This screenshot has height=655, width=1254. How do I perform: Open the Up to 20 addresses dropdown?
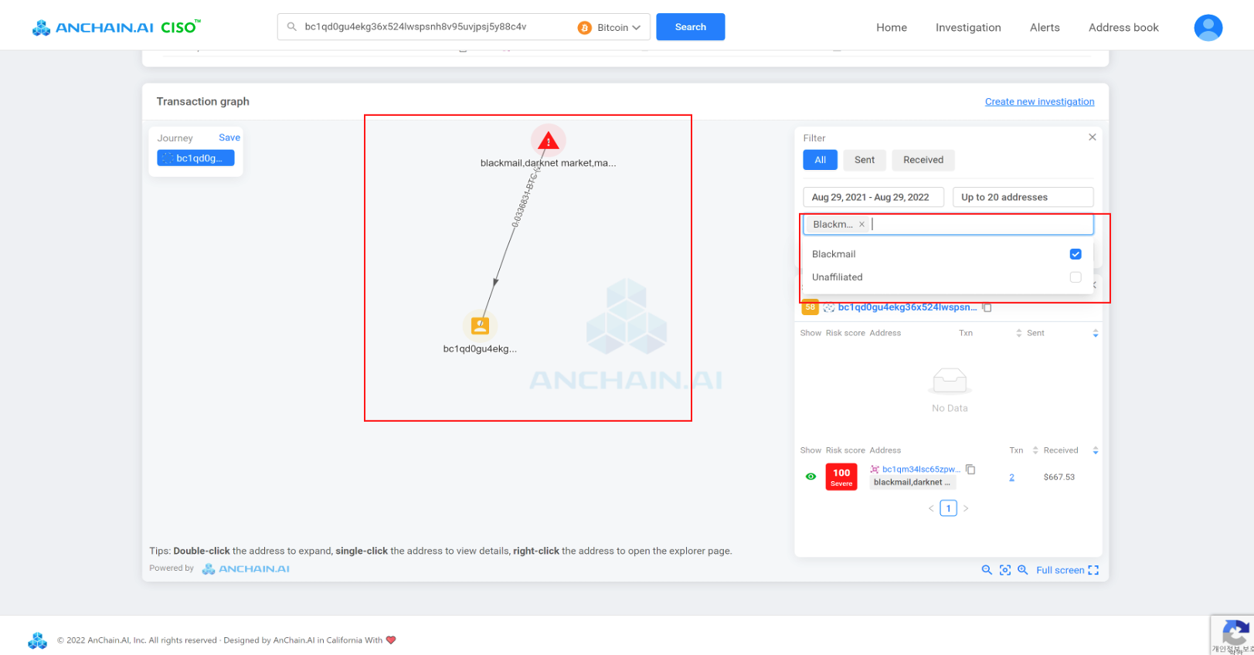tap(1023, 197)
